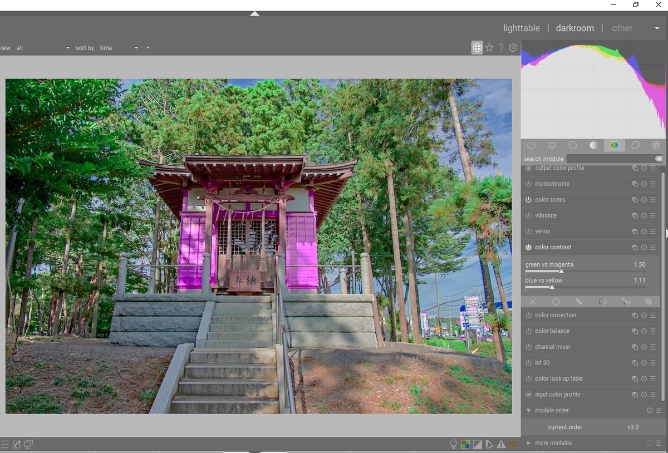Expand the more modules section
This screenshot has height=453, width=668.
point(528,443)
